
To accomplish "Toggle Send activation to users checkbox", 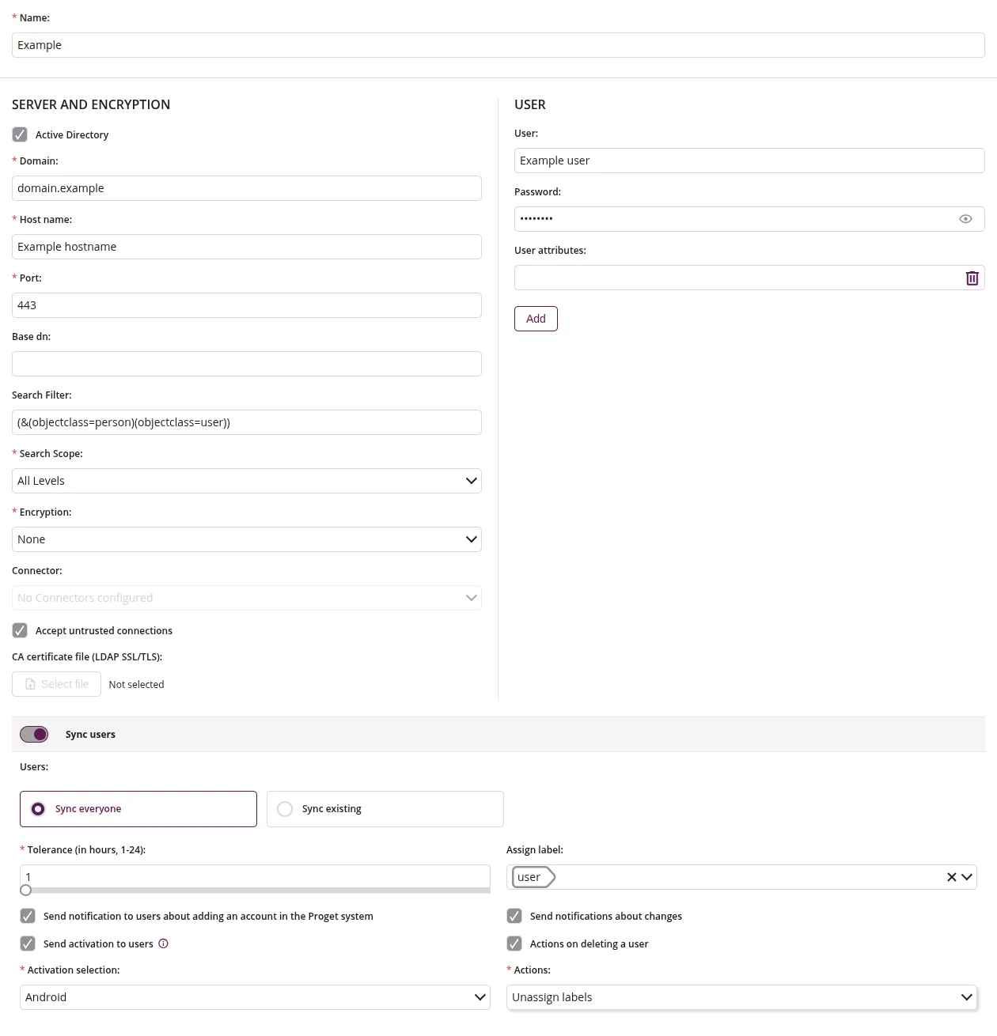I will tap(28, 943).
